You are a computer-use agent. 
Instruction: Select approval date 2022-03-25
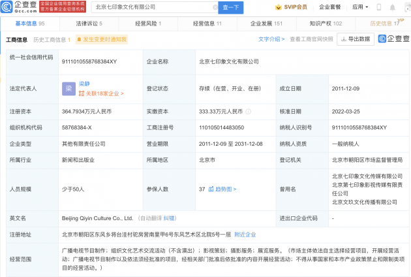point(346,112)
